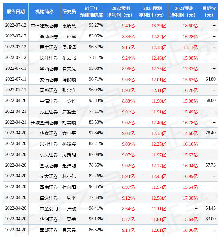Click target price 78.40

211,133
